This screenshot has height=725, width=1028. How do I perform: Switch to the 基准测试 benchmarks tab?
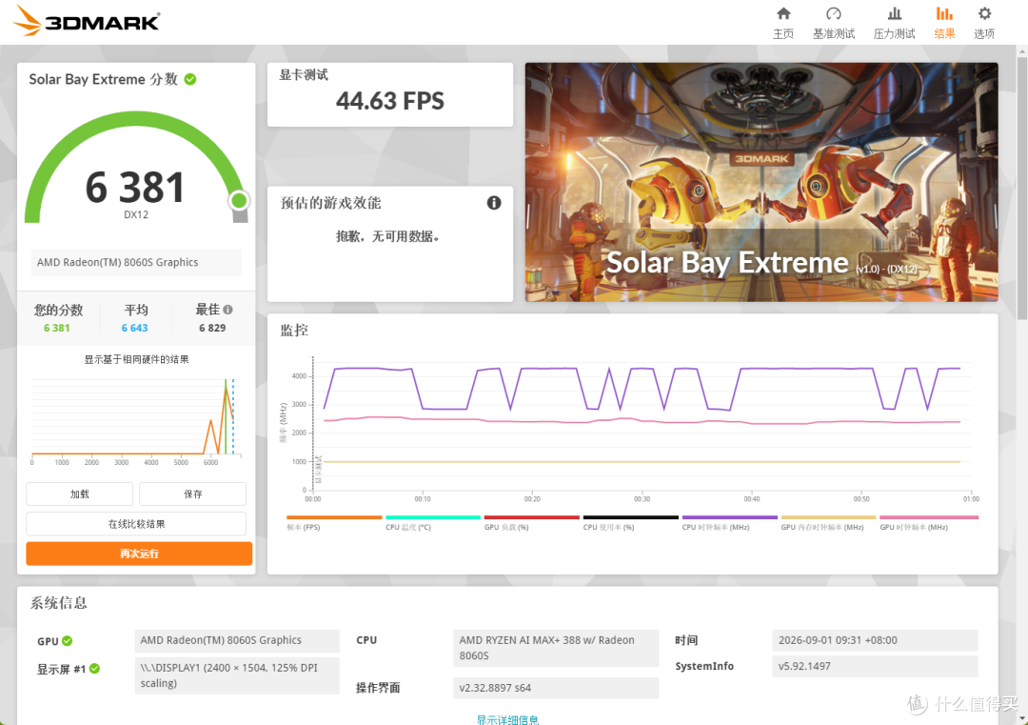(833, 23)
